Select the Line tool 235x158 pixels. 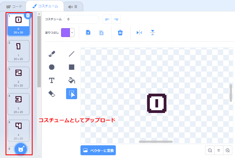point(72,54)
